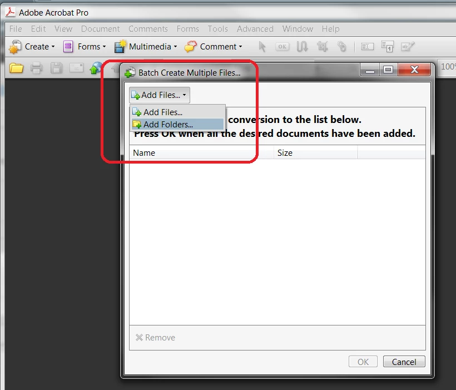
Task: Open the Forms toolbar dropdown
Action: point(85,47)
